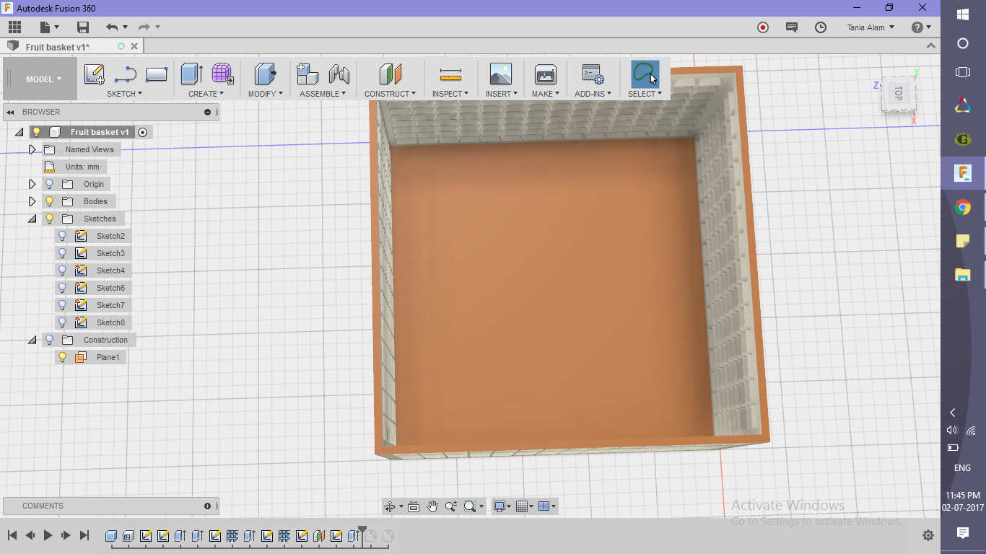Click the Insert image icon
Image resolution: width=986 pixels, height=554 pixels.
tap(500, 74)
